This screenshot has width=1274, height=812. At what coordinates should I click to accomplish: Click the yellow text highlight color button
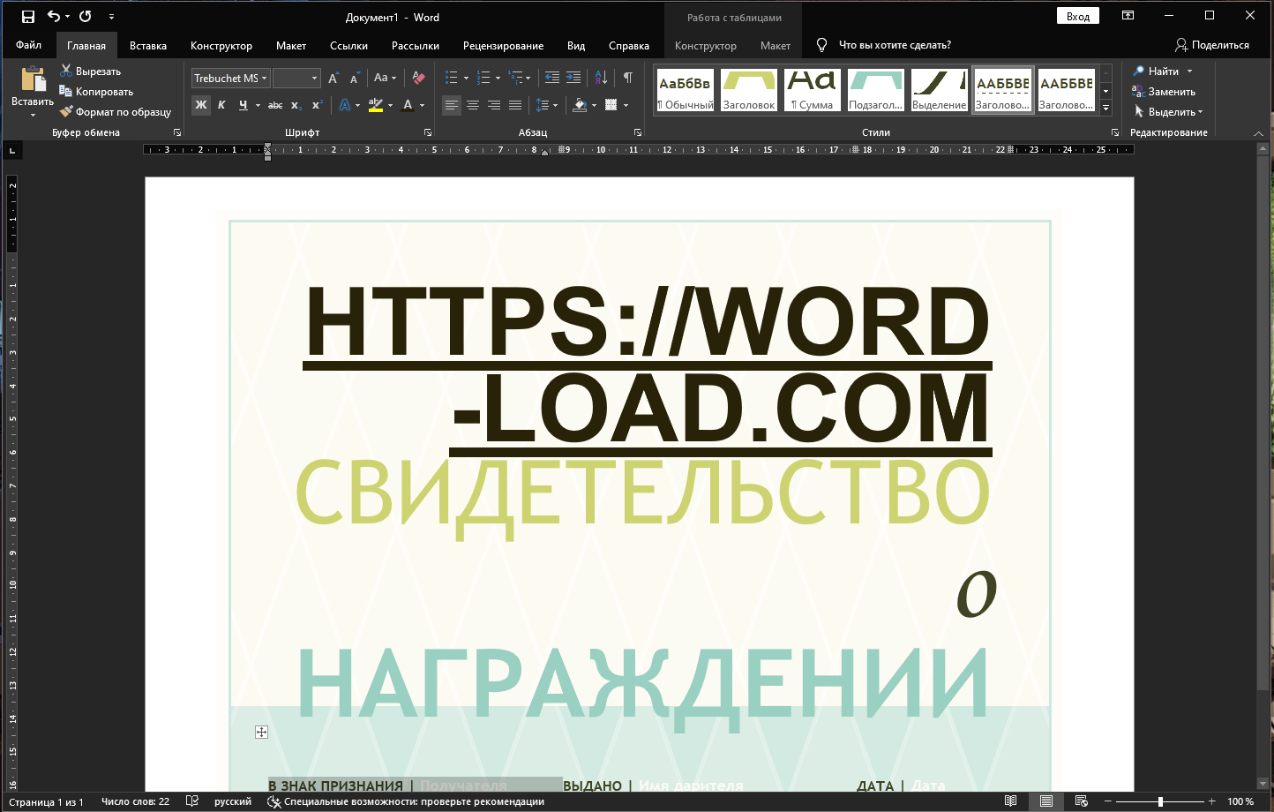tap(376, 105)
